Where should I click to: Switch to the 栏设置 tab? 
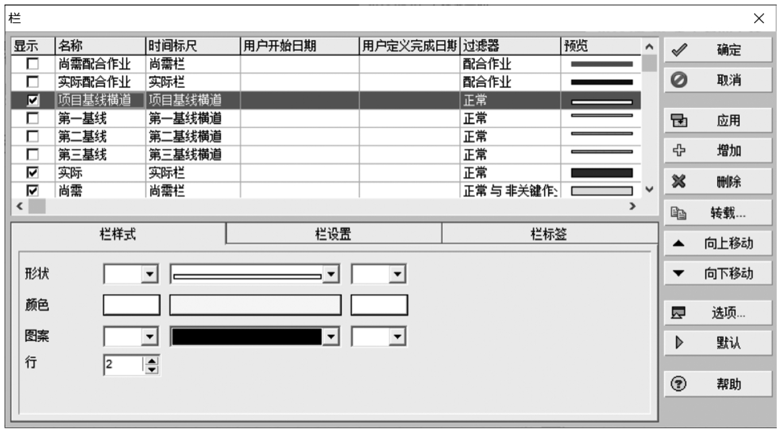(x=333, y=235)
